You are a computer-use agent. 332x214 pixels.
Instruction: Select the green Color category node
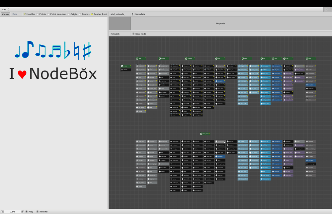[288, 59]
